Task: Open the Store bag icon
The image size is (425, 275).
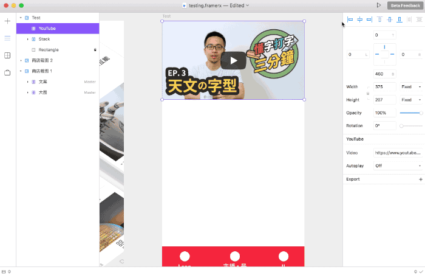Action: click(7, 72)
